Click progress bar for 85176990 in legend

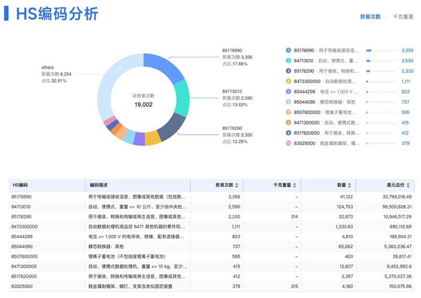tap(381, 50)
